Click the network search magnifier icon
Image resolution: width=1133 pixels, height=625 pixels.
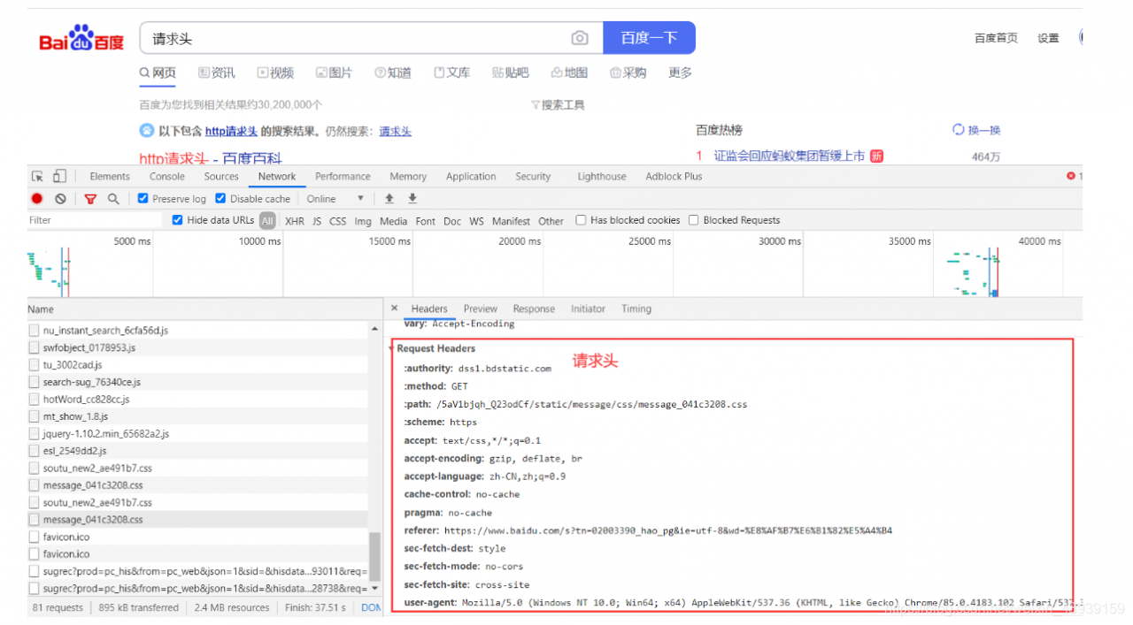[x=113, y=199]
